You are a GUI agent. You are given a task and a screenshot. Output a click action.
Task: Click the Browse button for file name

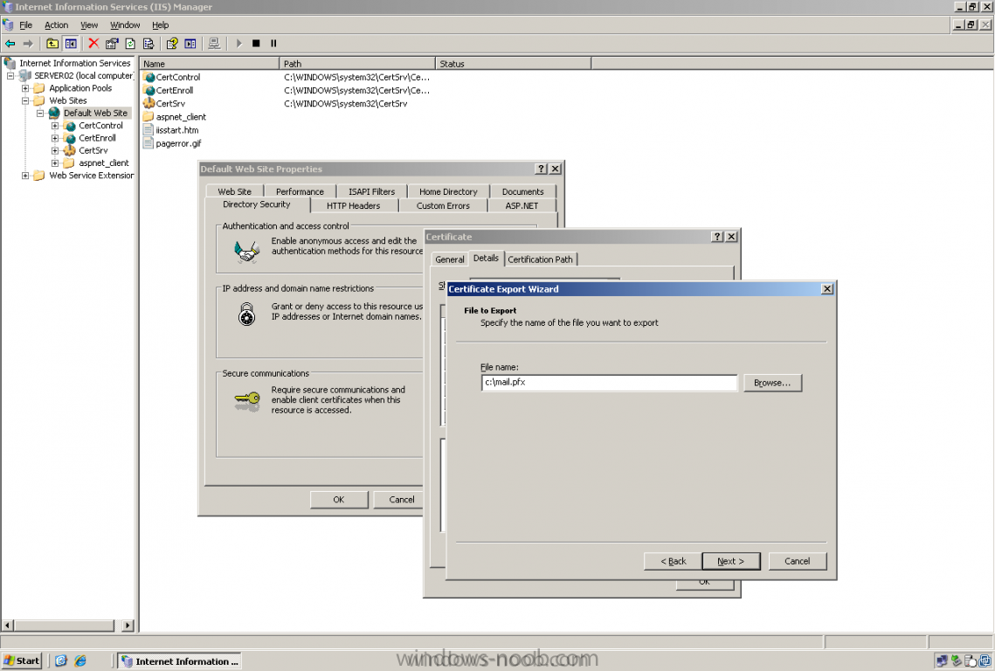[772, 383]
